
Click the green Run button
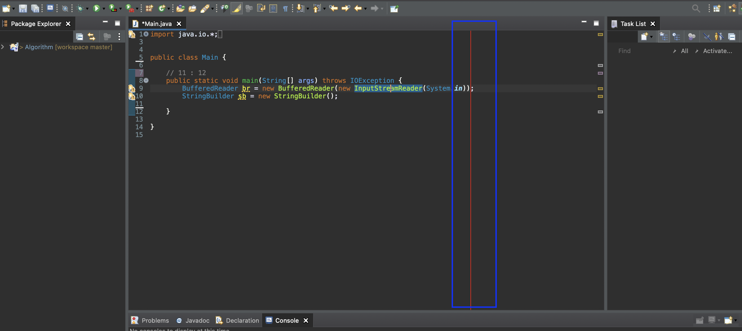96,9
